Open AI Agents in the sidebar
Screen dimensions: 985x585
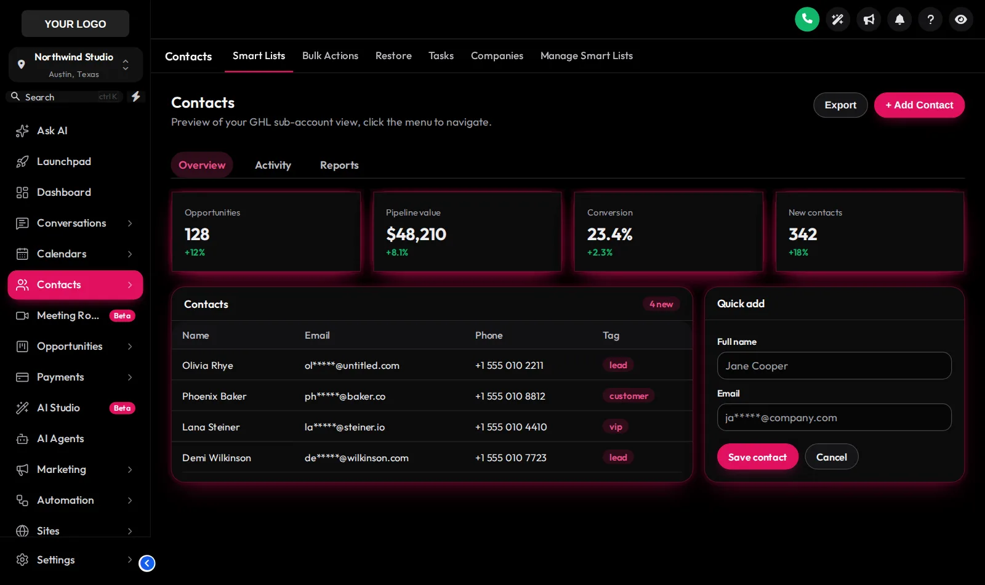pyautogui.click(x=75, y=438)
